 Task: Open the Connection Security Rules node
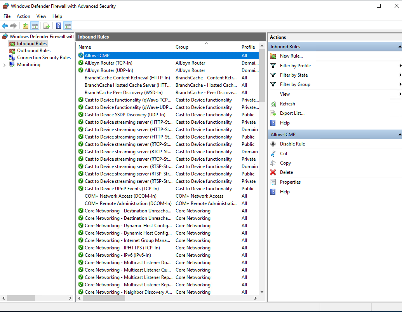pos(44,58)
